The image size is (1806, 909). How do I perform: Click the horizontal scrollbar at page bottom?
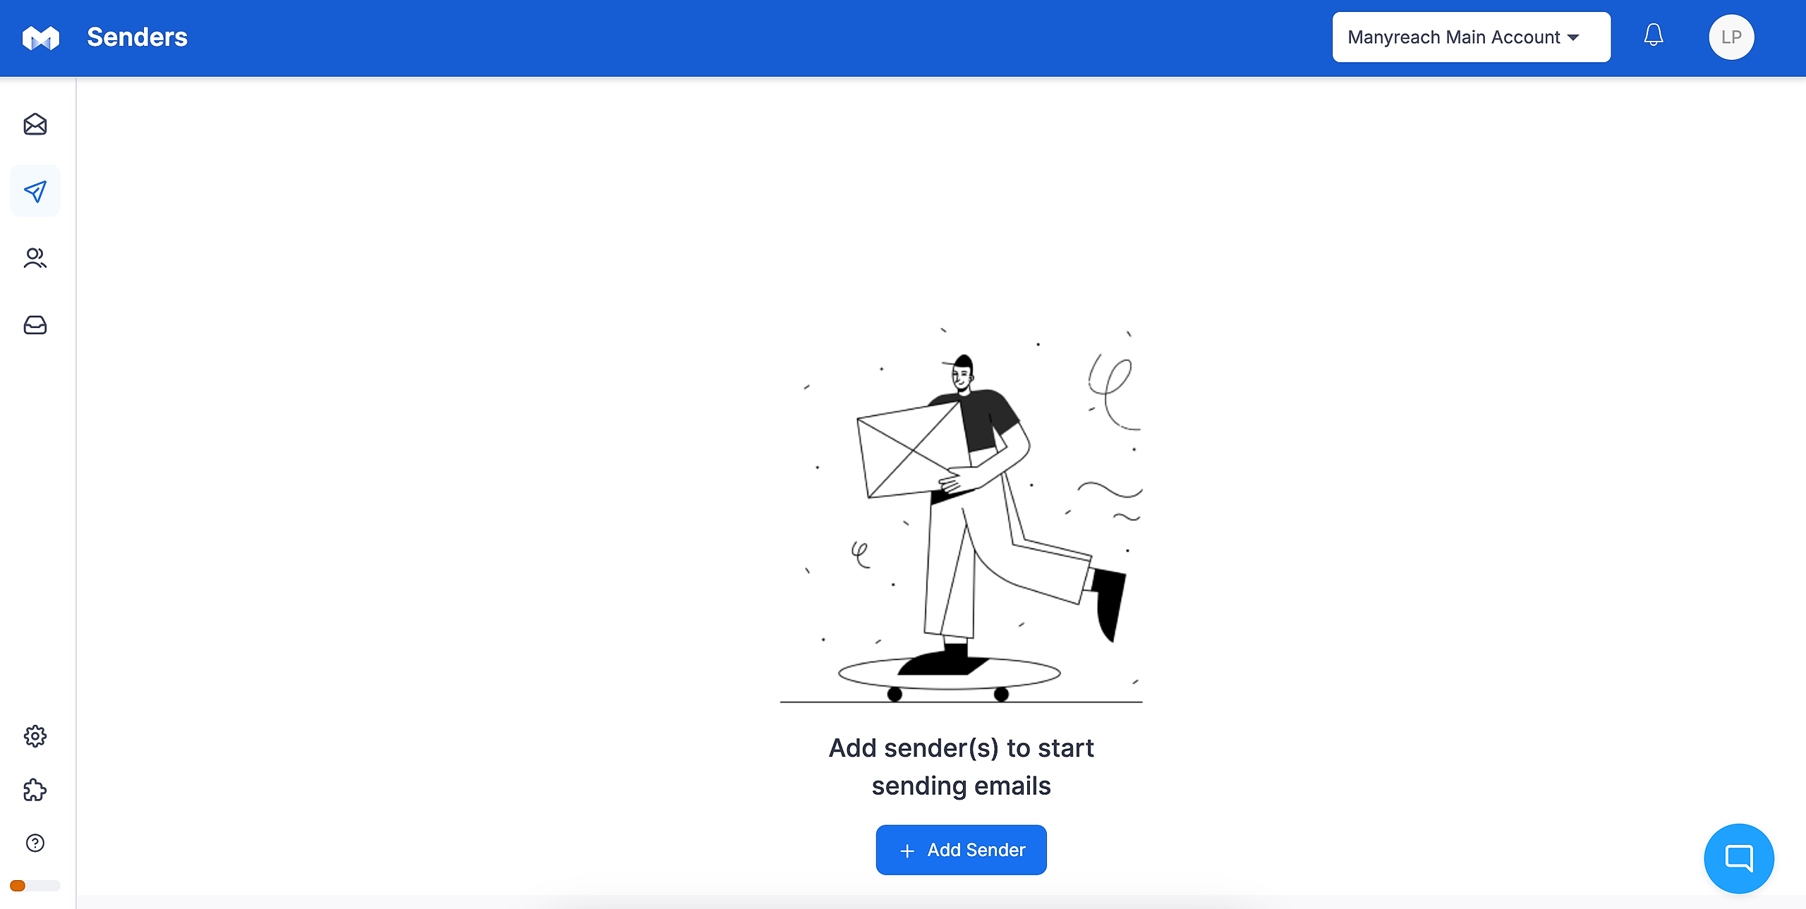tap(941, 902)
